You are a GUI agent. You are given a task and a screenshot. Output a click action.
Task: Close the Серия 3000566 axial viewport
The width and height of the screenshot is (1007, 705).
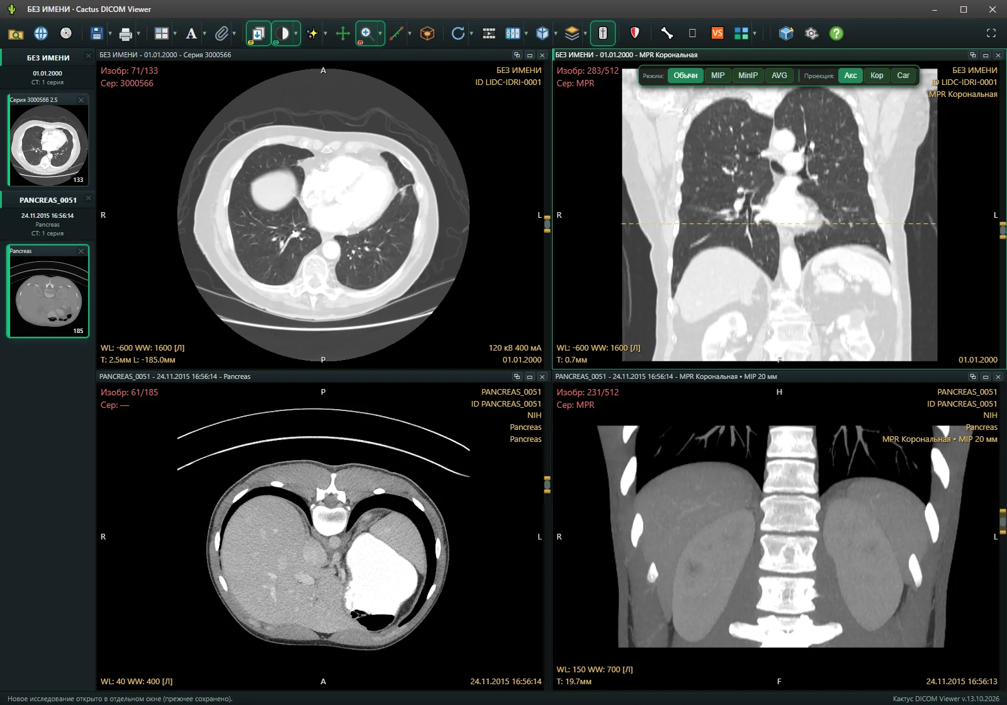pyautogui.click(x=542, y=55)
